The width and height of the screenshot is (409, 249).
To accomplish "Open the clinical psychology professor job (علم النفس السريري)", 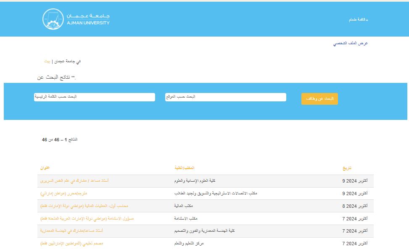I will point(74,181).
